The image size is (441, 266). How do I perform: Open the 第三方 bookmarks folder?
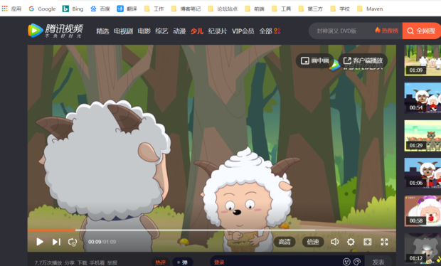tap(311, 9)
